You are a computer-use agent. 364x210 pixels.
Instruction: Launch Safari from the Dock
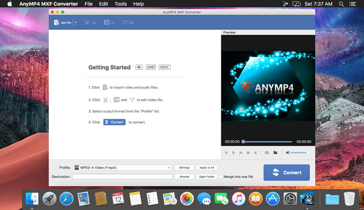coord(66,198)
